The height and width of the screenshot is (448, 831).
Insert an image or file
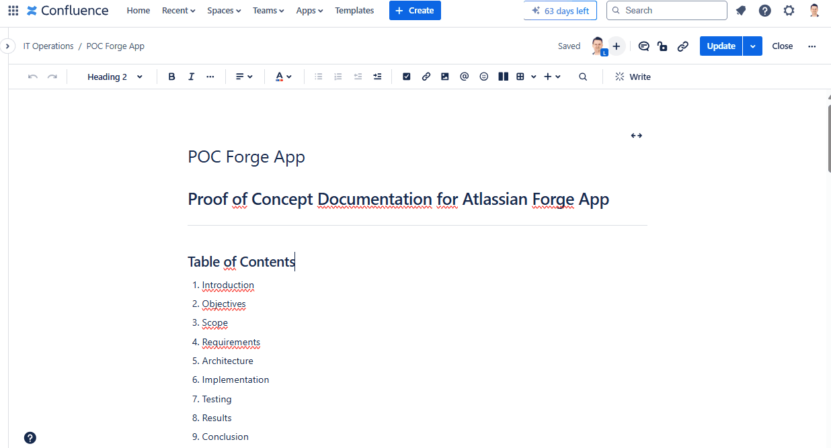tap(444, 77)
